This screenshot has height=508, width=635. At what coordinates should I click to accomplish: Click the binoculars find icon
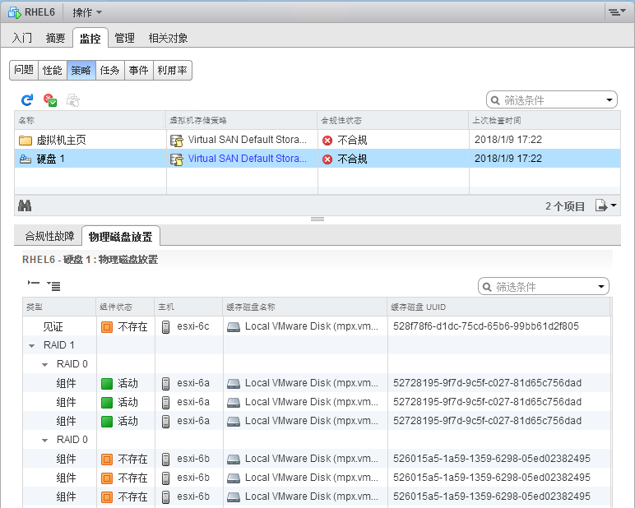point(25,206)
